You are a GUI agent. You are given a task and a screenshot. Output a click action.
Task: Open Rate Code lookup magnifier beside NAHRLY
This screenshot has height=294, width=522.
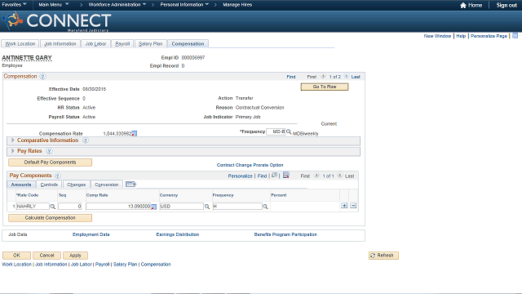(x=52, y=207)
